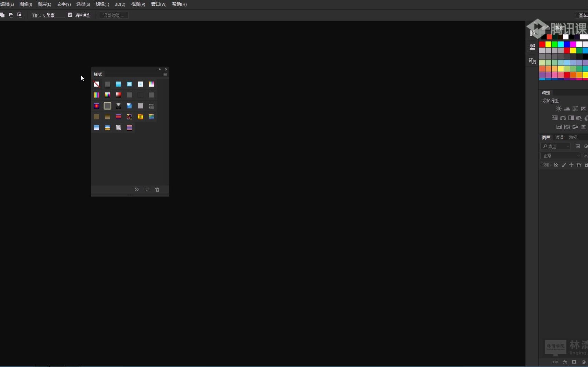Click the Clear Style button in Styles panel footer
The image size is (588, 367).
pyautogui.click(x=136, y=189)
